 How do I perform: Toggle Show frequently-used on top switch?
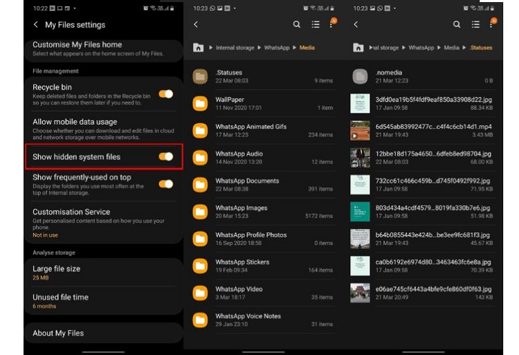[166, 183]
